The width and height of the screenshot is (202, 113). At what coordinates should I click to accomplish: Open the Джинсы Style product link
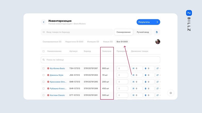point(57,75)
